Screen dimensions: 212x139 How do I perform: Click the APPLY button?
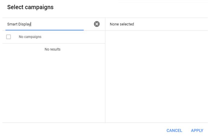197,131
